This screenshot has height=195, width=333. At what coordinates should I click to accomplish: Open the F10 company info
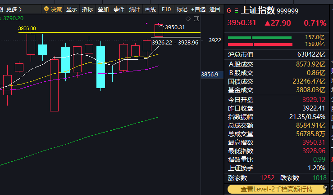tap(166, 9)
